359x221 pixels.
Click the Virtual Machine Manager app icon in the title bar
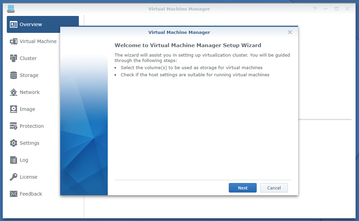pos(11,9)
